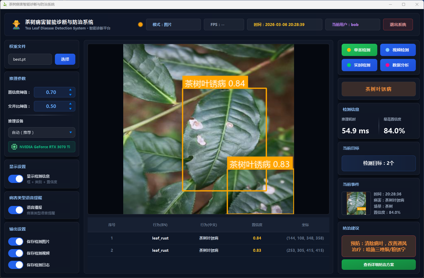Switch to 视频检测 mode

tap(398, 50)
